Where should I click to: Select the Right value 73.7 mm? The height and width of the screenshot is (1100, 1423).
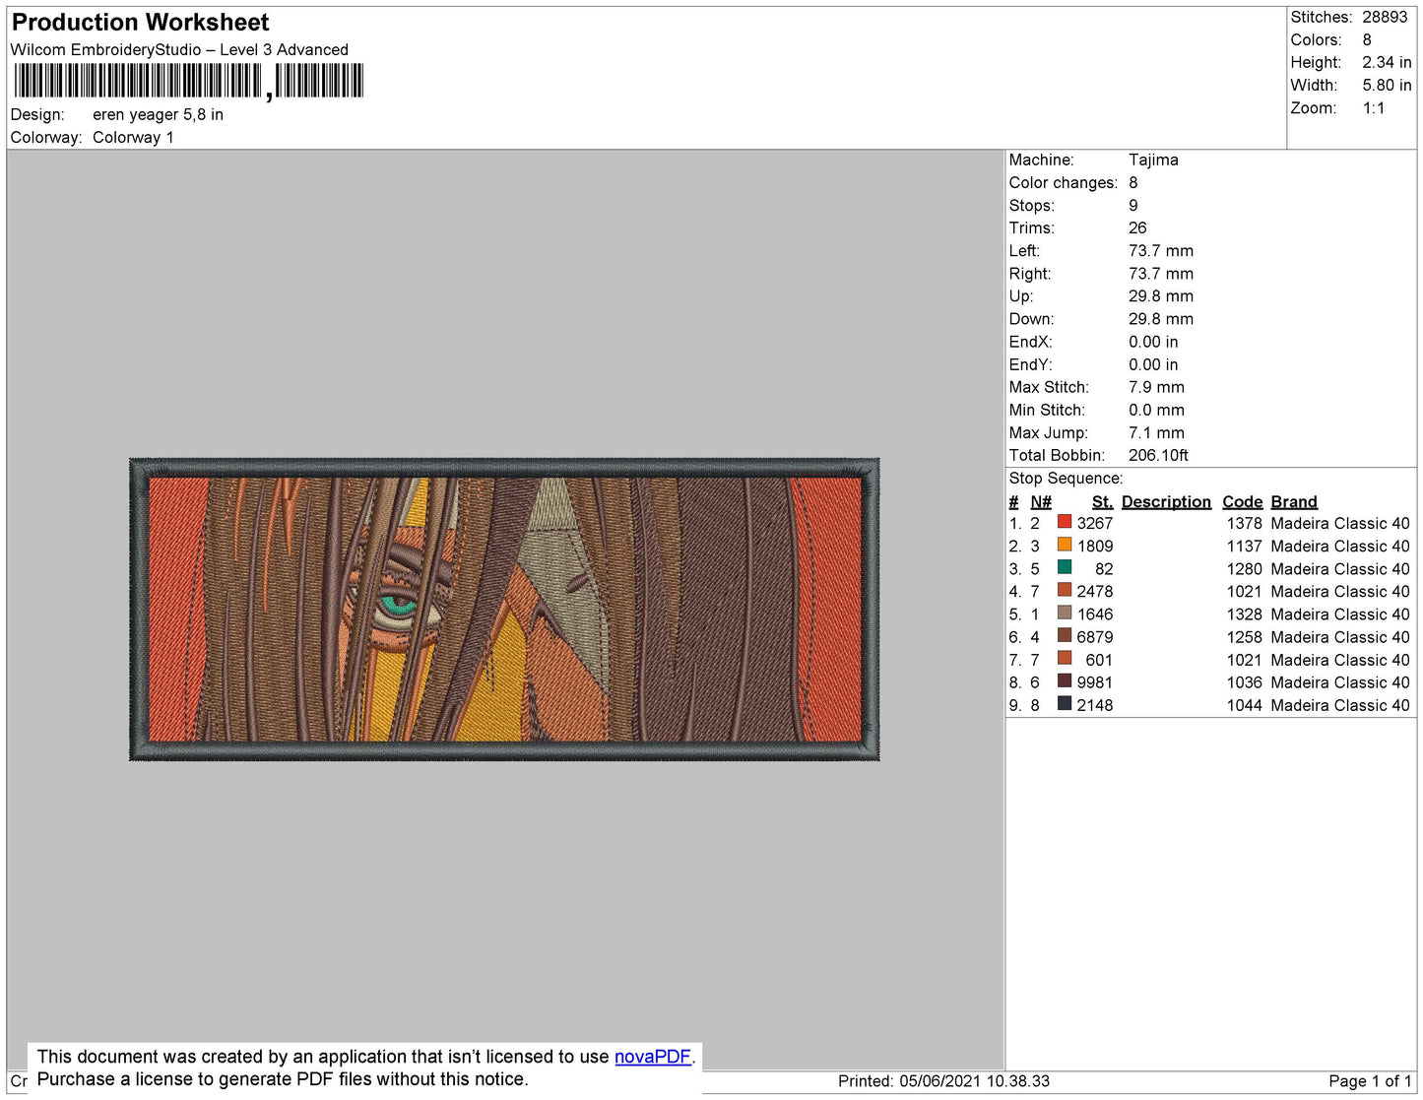[x=1161, y=274]
